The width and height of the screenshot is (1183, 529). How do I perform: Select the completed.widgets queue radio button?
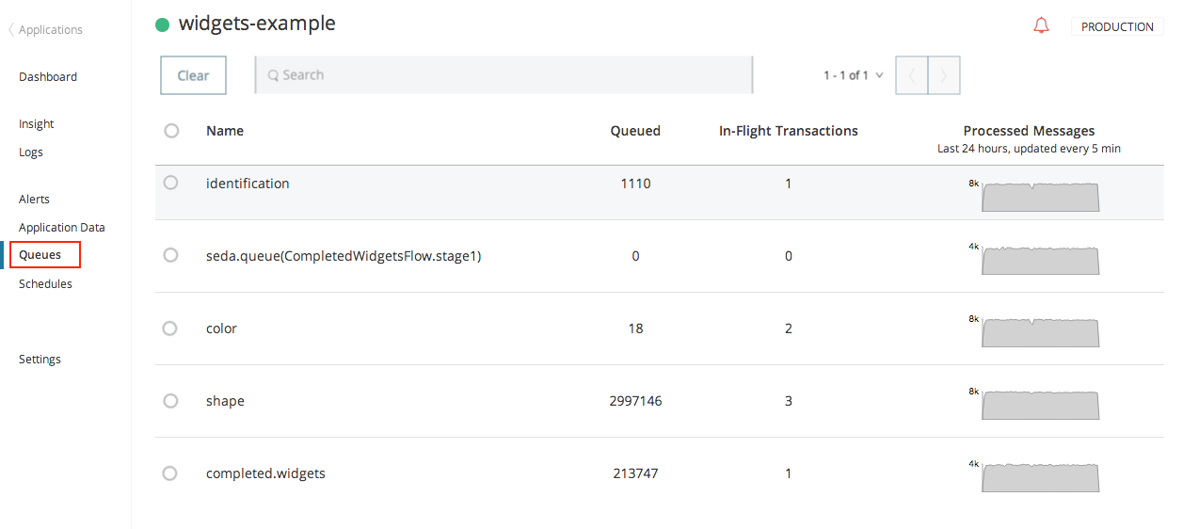coord(170,473)
